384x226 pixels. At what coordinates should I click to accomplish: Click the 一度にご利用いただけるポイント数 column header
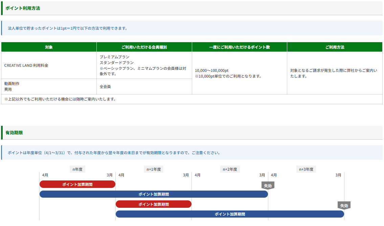[x=240, y=47]
